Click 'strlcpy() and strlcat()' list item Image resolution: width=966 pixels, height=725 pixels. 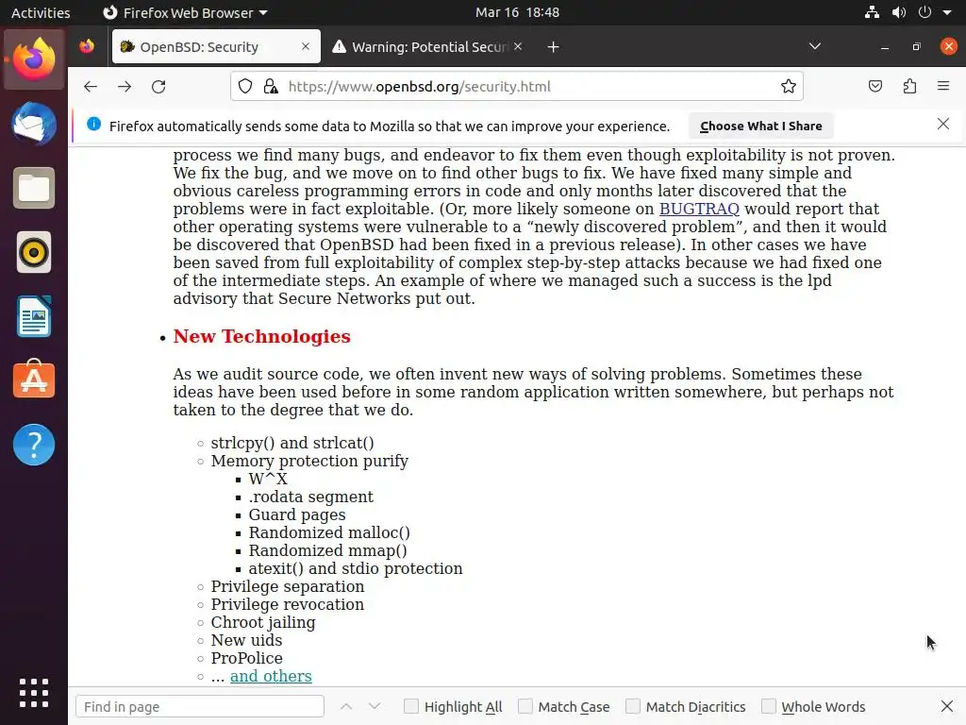(x=292, y=444)
